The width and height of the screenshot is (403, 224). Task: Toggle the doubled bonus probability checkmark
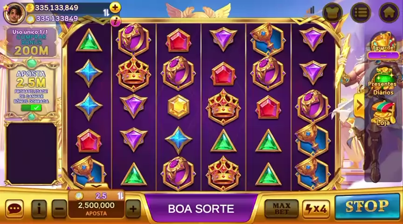point(31,108)
